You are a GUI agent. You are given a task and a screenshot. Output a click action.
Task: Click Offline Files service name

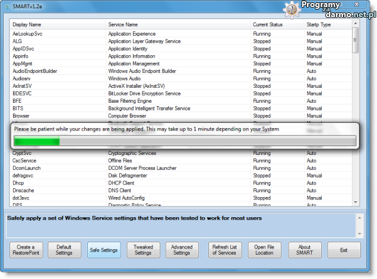point(120,160)
